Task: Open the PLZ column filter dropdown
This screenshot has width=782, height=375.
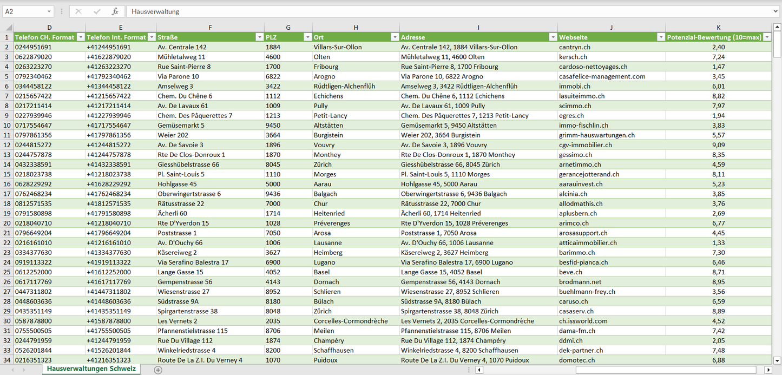Action: point(307,37)
